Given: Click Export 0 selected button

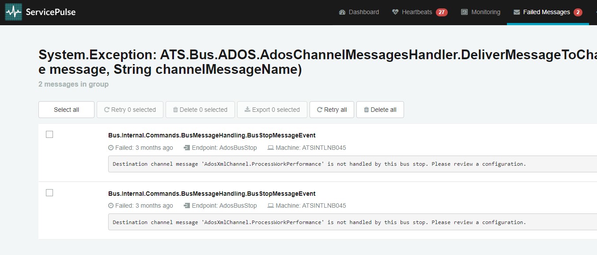Looking at the screenshot, I should [272, 110].
